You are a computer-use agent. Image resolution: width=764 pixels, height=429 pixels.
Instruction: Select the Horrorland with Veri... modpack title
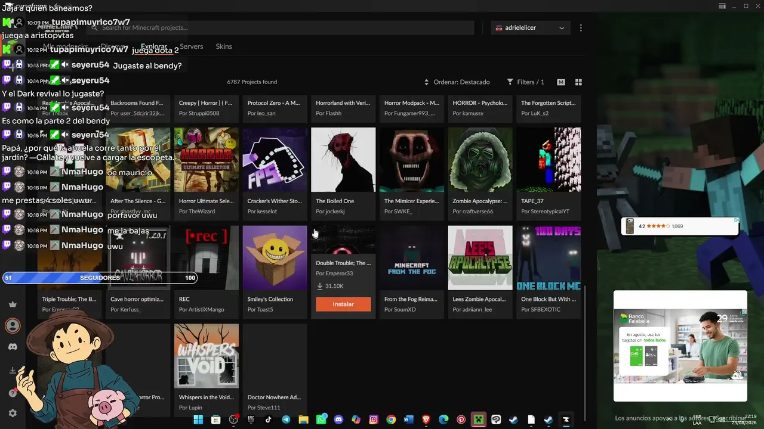pos(343,103)
